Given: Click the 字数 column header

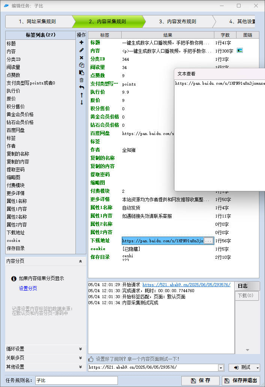Looking at the screenshot, I should (x=225, y=35).
